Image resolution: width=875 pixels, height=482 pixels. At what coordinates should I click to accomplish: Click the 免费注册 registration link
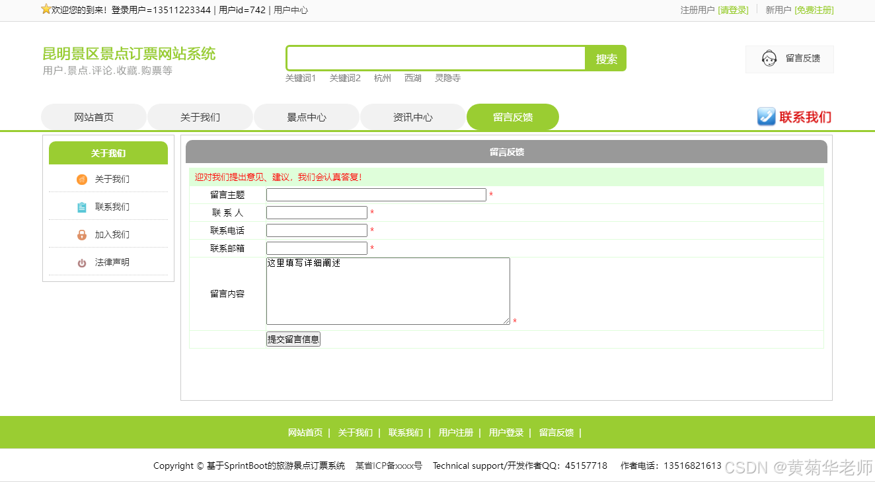coord(814,10)
